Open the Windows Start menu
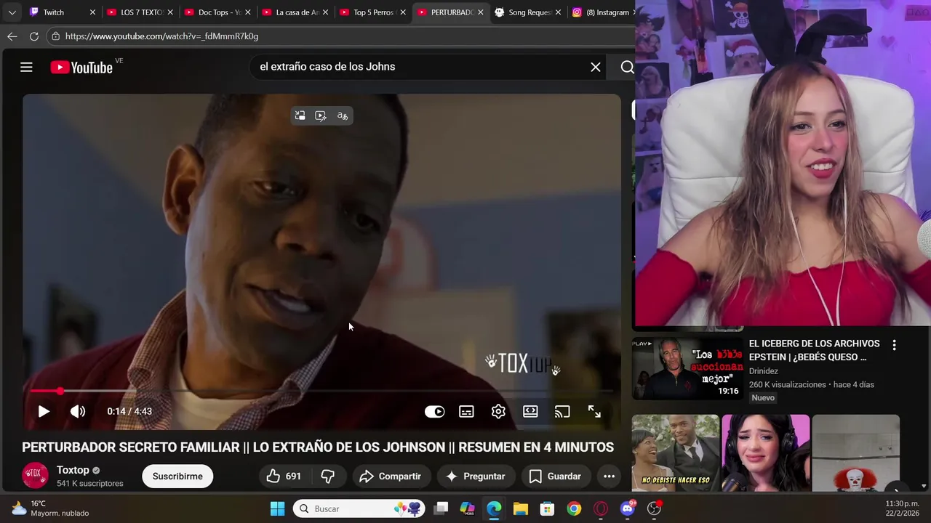Image resolution: width=931 pixels, height=523 pixels. [277, 508]
